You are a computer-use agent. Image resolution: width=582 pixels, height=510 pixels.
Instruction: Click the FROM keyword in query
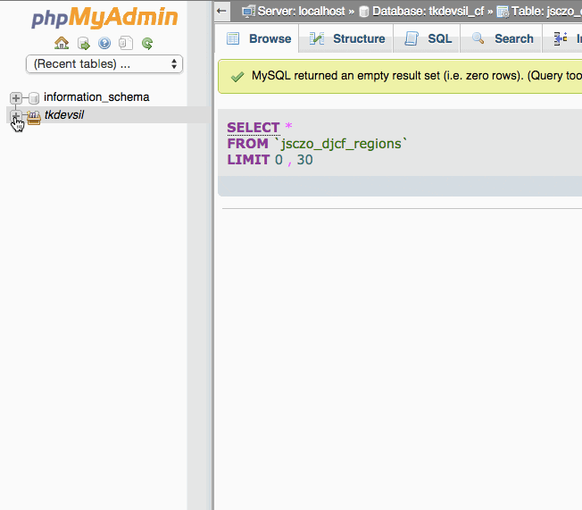click(247, 144)
